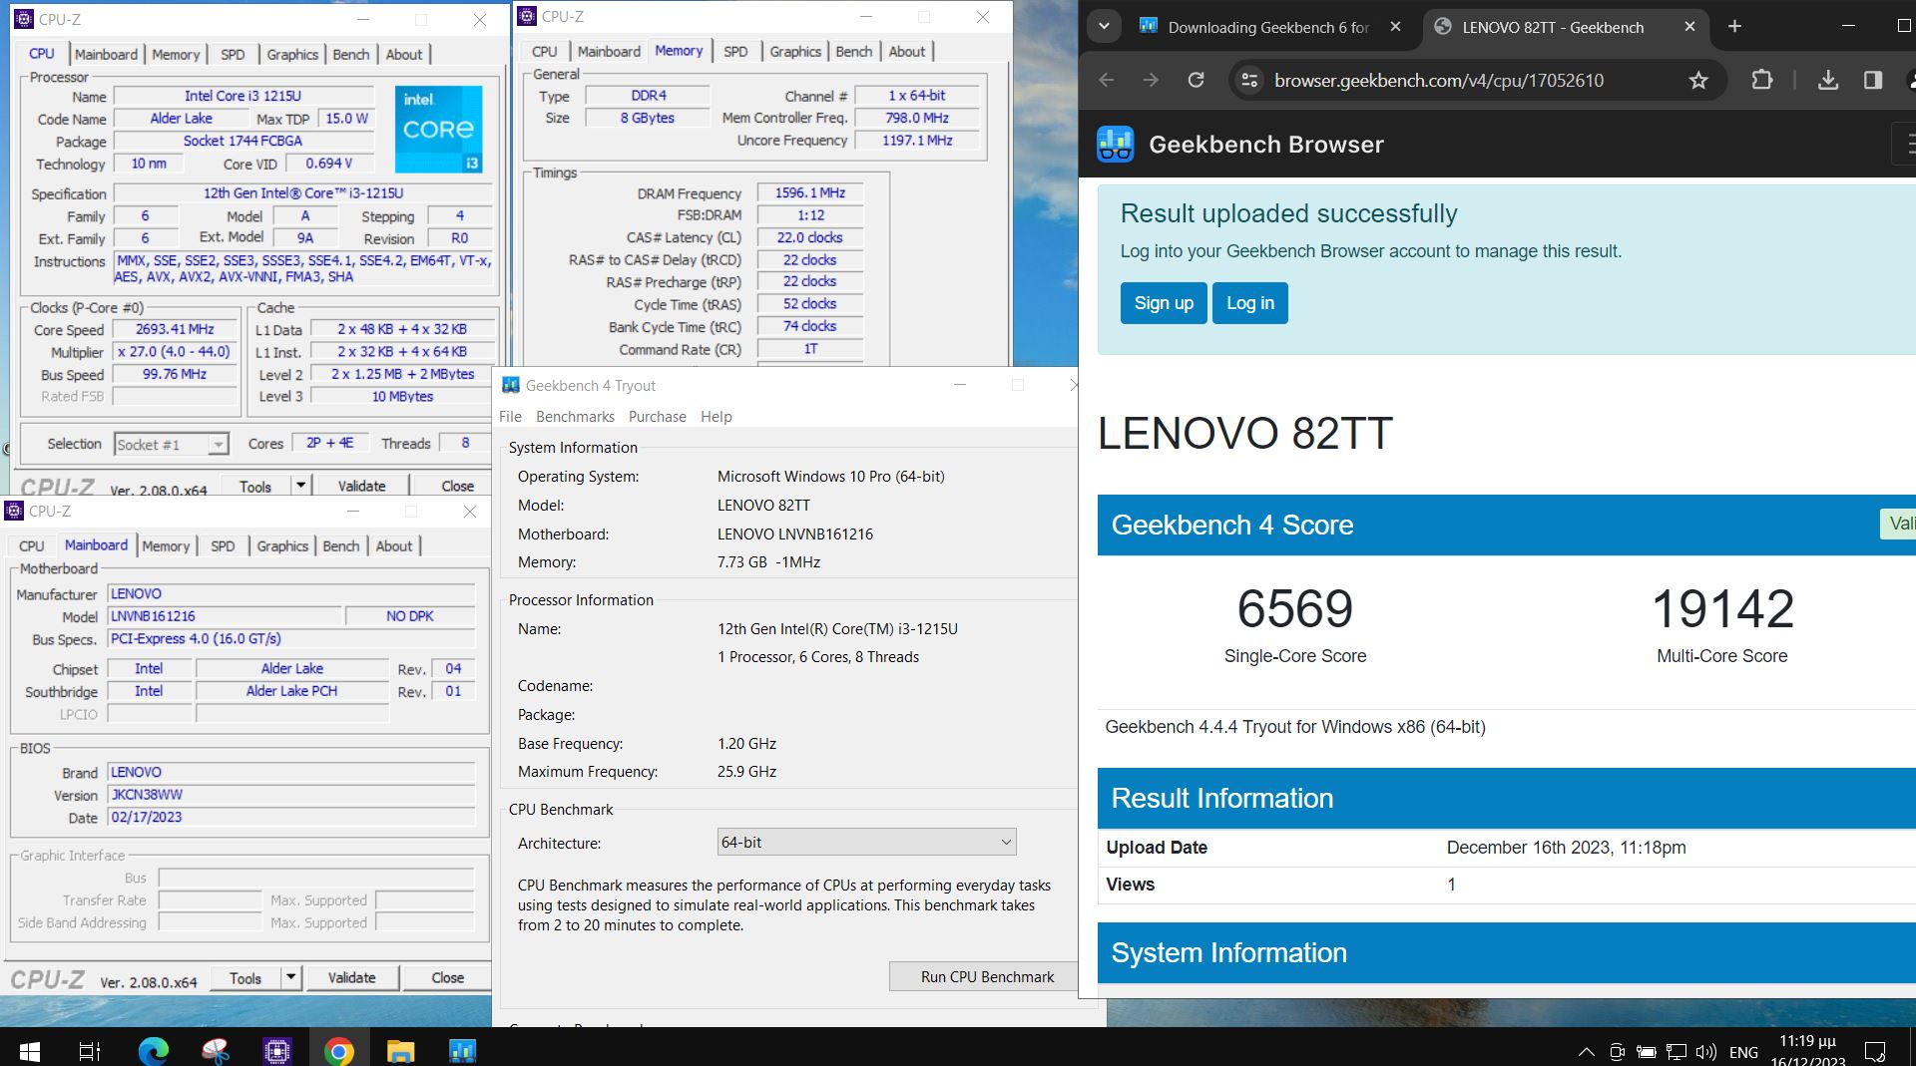1916x1066 pixels.
Task: Switch to Mainboard tab in top-left CPU-Z
Action: coord(106,55)
